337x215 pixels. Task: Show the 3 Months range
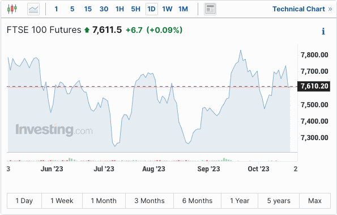(150, 201)
